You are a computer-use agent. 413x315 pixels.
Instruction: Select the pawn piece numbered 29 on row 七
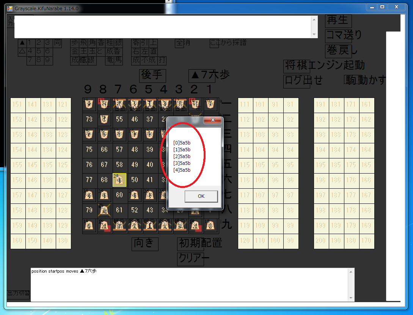[x=104, y=195]
